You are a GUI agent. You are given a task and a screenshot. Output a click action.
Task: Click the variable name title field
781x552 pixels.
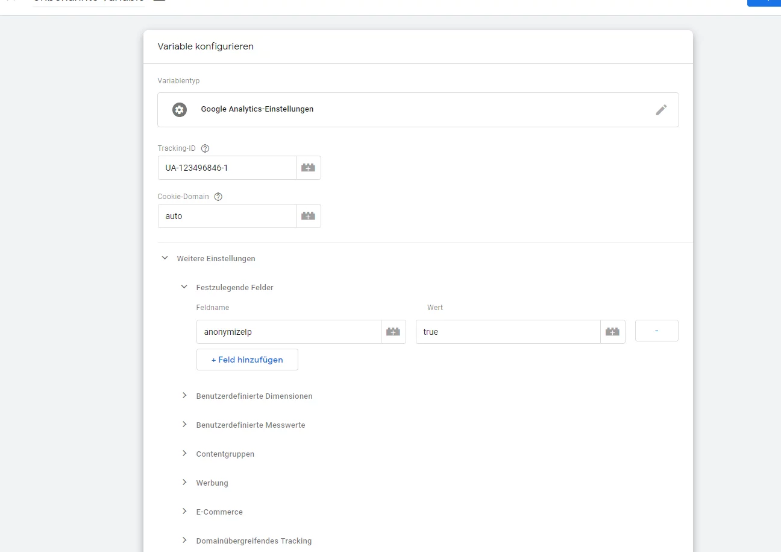(x=89, y=2)
